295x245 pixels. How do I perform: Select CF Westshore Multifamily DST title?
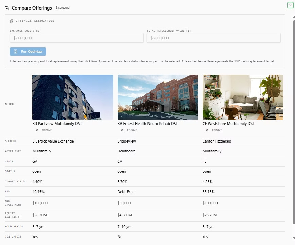tap(228, 124)
